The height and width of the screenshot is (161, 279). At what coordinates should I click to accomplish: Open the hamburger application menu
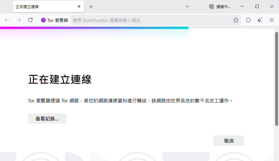click(x=272, y=20)
